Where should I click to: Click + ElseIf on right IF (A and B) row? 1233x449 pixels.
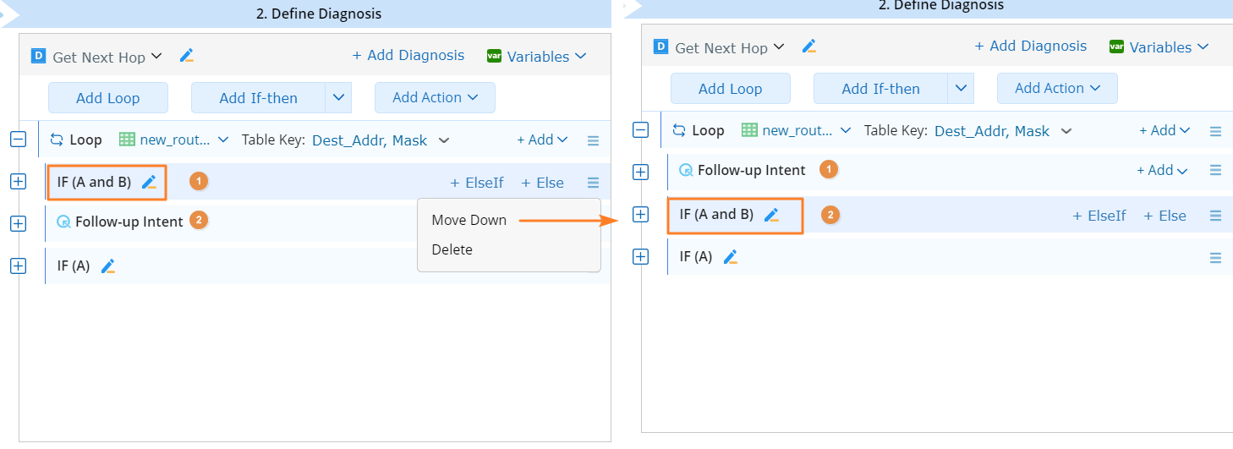click(1099, 216)
